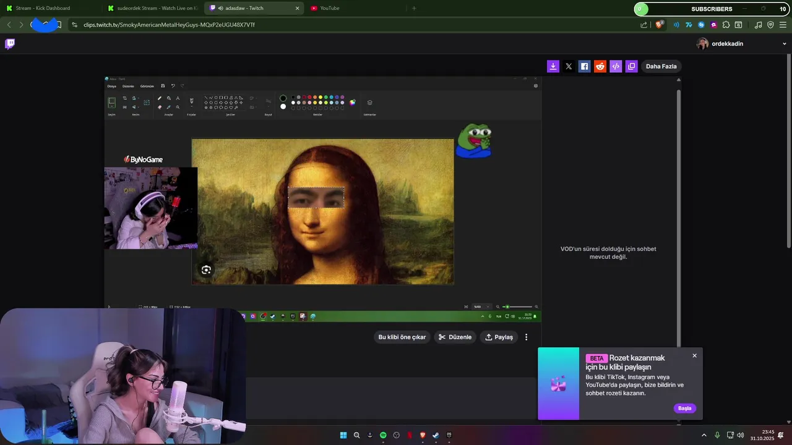Open the ordekkadin account dropdown arrow
The height and width of the screenshot is (445, 792).
click(x=785, y=44)
